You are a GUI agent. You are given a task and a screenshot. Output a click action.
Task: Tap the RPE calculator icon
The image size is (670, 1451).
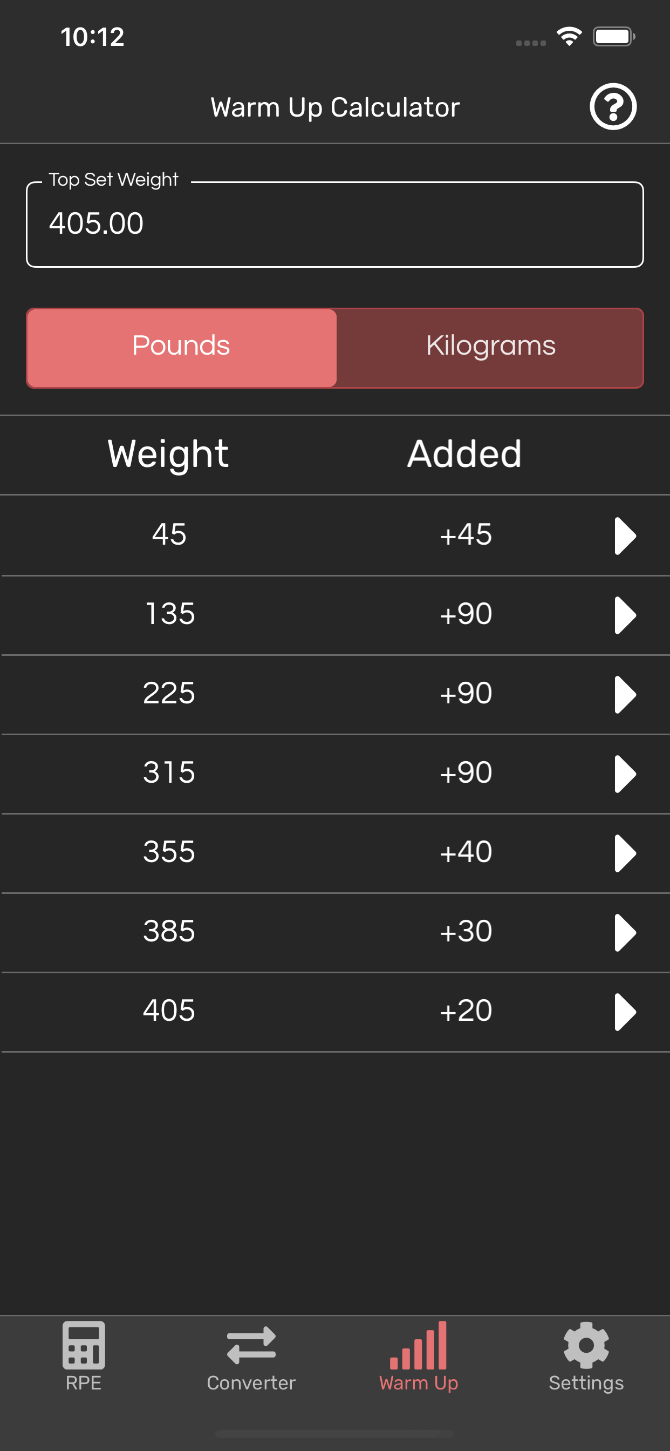83,1345
